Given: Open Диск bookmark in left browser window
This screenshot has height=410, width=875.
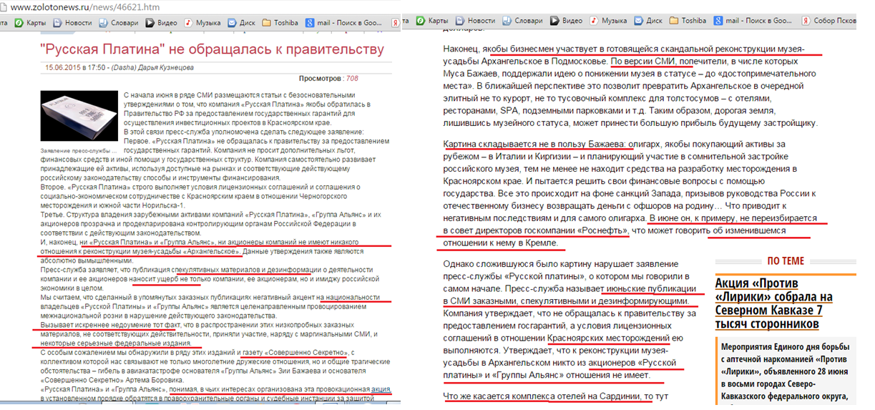Looking at the screenshot, I should click(x=241, y=23).
